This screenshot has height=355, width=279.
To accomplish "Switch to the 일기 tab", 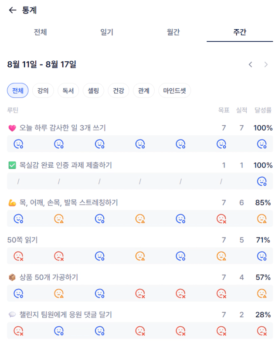I will click(107, 32).
